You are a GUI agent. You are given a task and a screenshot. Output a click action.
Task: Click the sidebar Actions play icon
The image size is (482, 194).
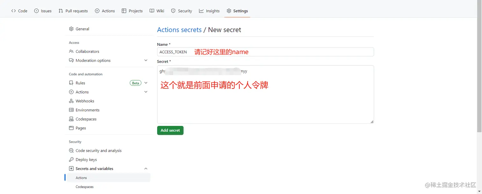(71, 92)
